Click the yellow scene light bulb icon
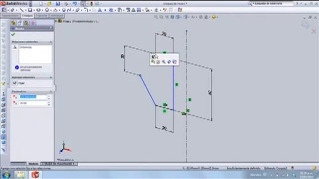The height and width of the screenshot is (179, 319). coord(214,17)
